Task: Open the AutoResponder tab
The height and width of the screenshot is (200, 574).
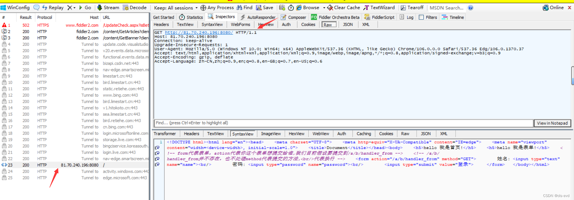Action: (x=258, y=17)
